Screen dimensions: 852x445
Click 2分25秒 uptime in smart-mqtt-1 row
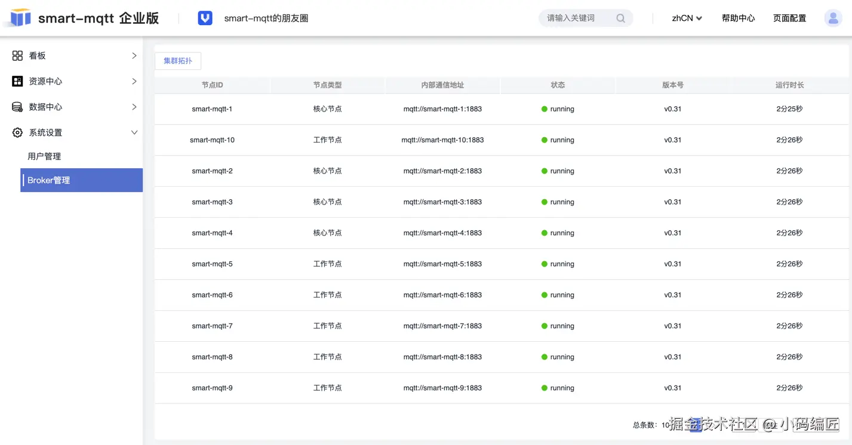click(789, 109)
